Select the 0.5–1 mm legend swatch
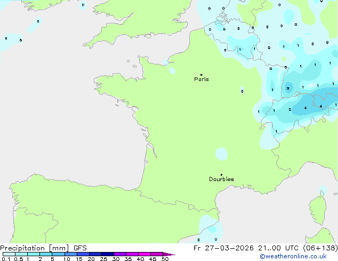The image size is (338, 261). pos(21,254)
